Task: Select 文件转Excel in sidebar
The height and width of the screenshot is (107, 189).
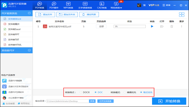Action: [x=16, y=29]
